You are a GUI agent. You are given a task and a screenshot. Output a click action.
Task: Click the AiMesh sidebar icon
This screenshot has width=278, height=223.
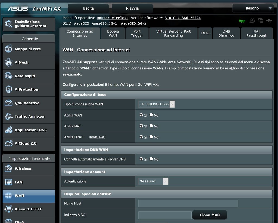[x=9, y=63]
